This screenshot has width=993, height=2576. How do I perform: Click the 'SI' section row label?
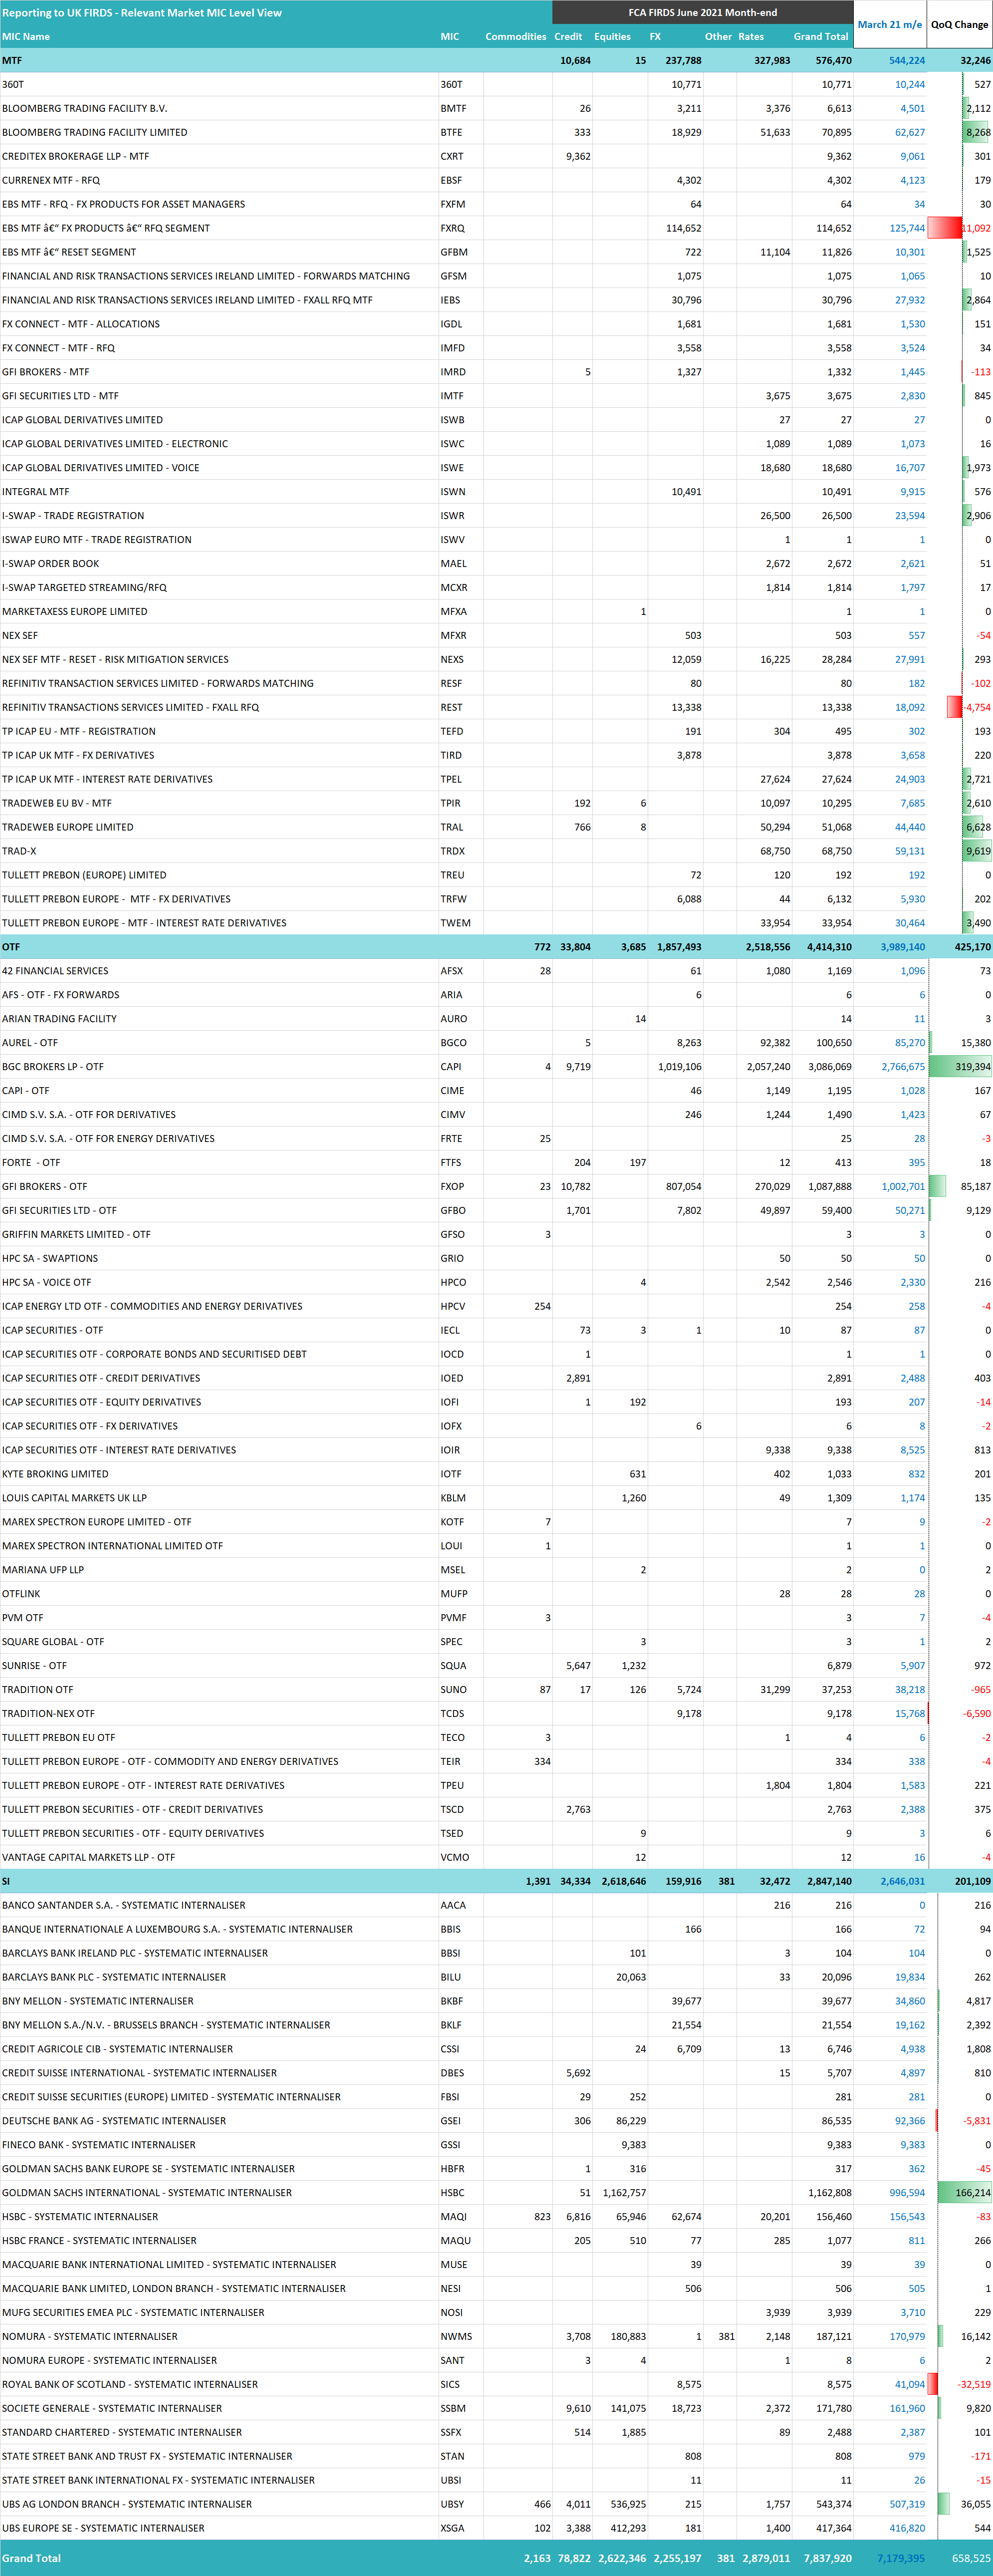click(x=6, y=1881)
